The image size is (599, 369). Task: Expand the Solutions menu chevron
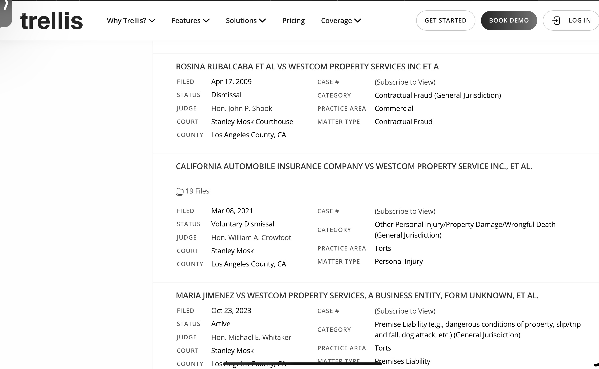[263, 21]
